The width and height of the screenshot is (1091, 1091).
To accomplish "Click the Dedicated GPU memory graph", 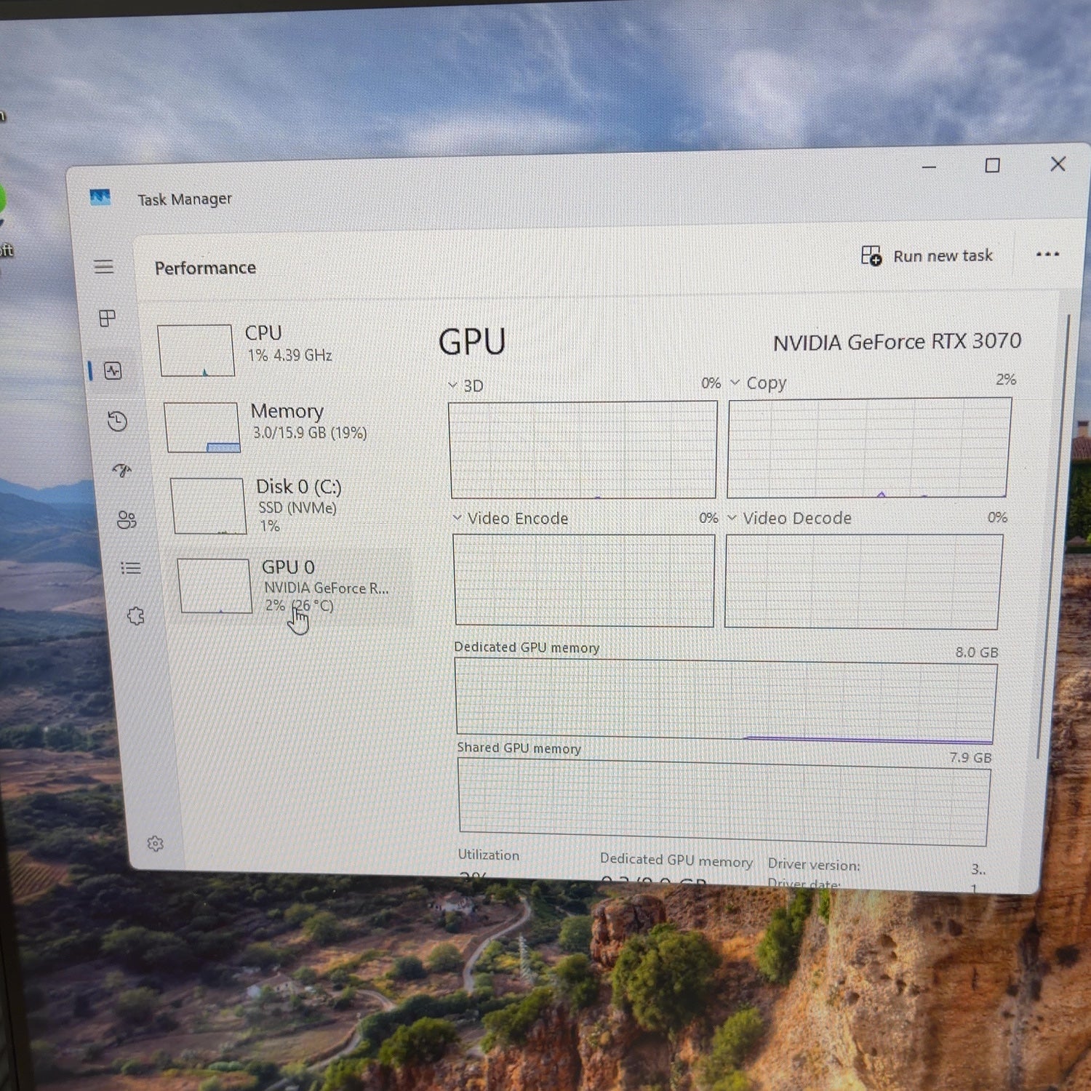I will click(x=726, y=701).
